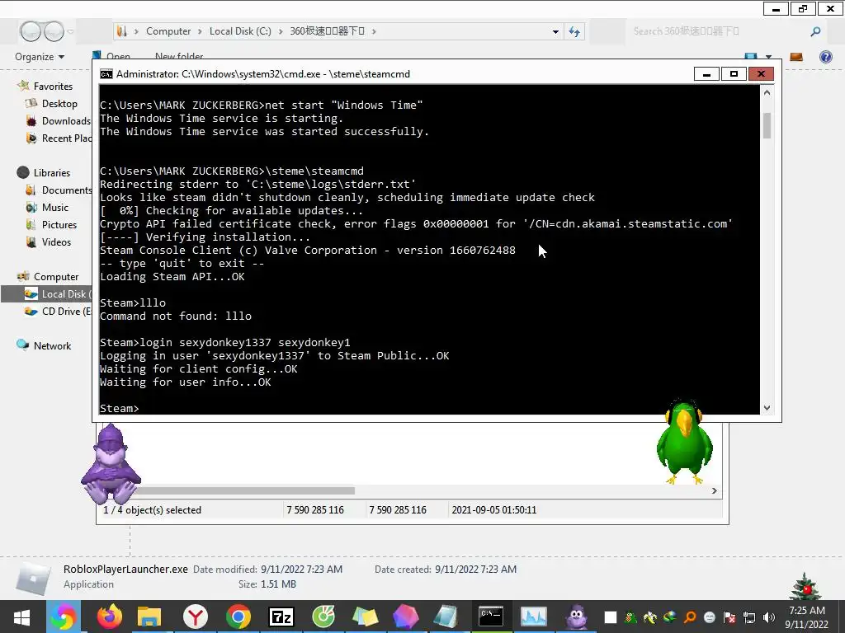This screenshot has height=633, width=845.
Task: Click the refresh button beside address bar
Action: pos(574,31)
